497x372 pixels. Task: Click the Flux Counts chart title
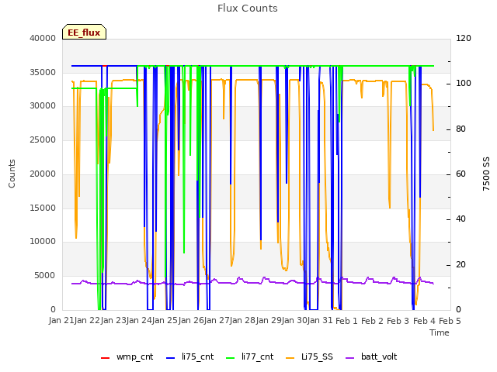248,9
